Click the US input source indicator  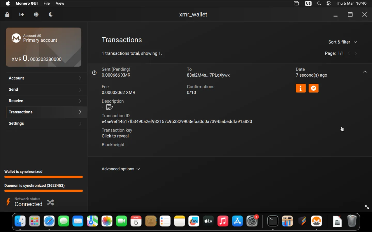(308, 3)
